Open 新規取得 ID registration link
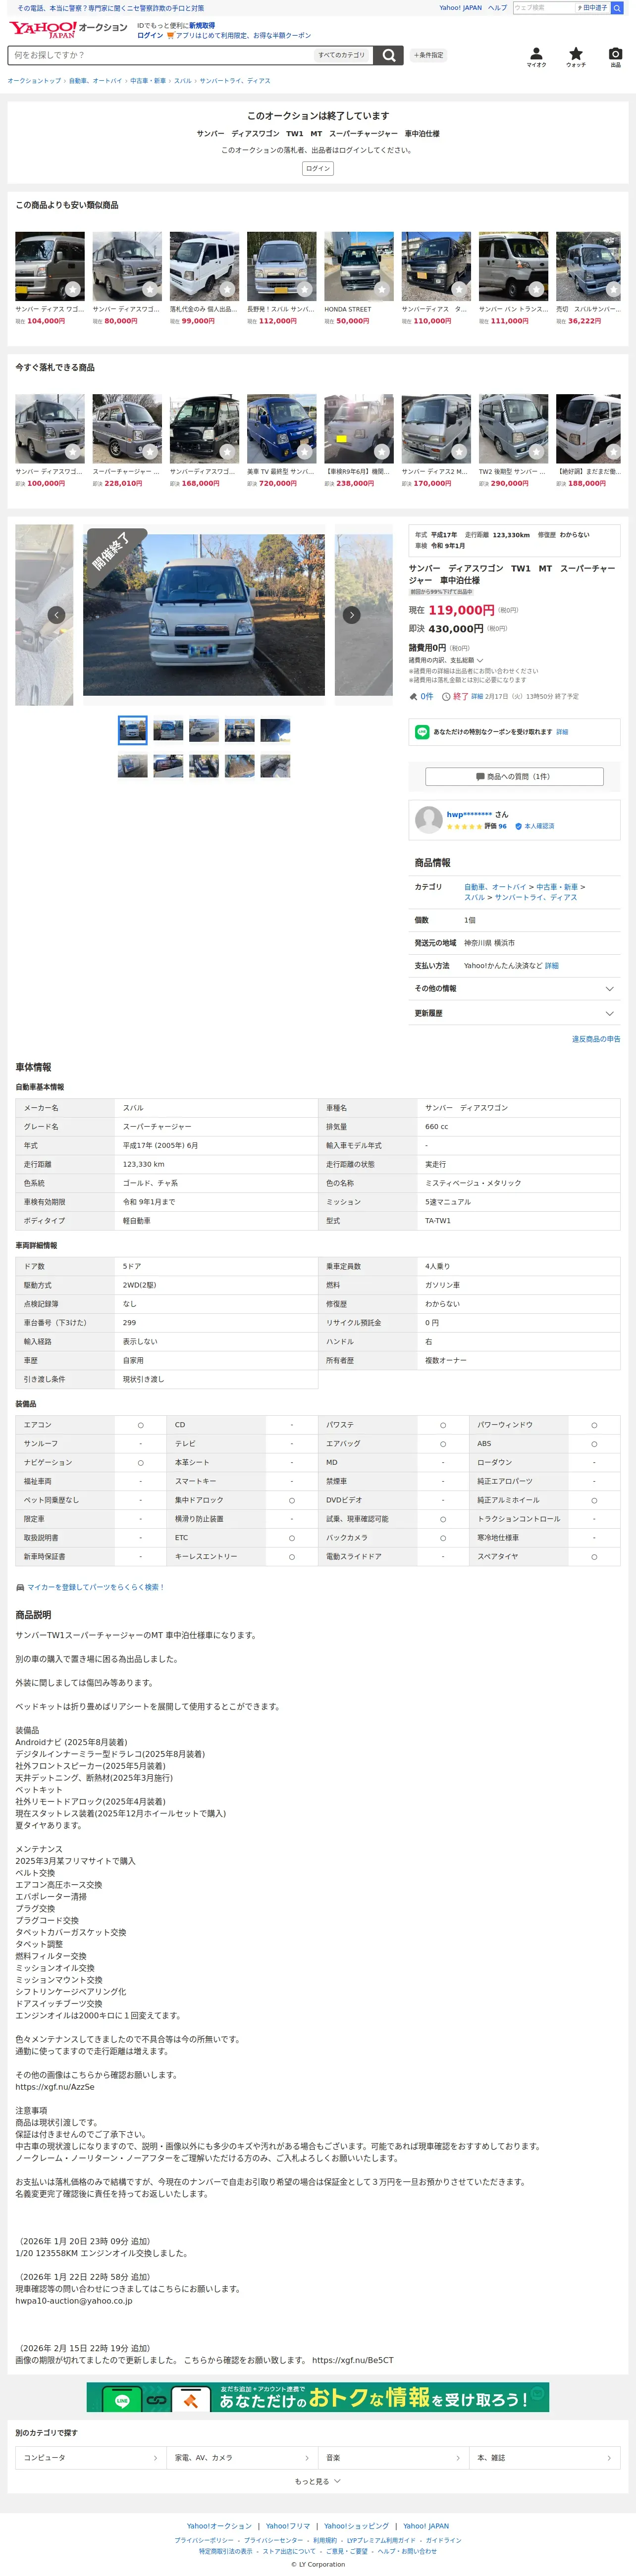636x2576 pixels. [202, 25]
